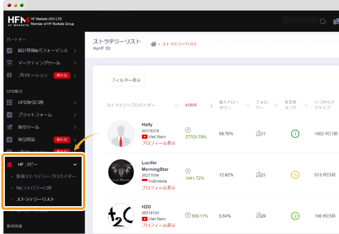Image resolution: width=339 pixels, height=234 pixels.
Task: Click the home icon in breadcrumb
Action: click(x=153, y=44)
